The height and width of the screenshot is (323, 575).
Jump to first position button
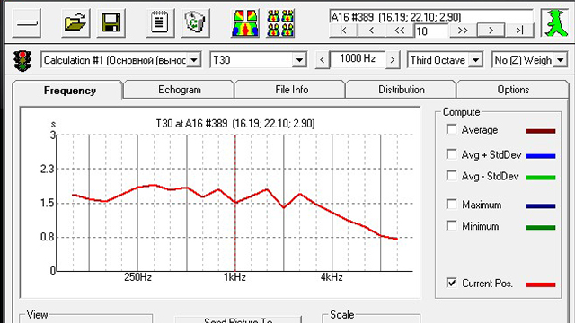[x=343, y=31]
